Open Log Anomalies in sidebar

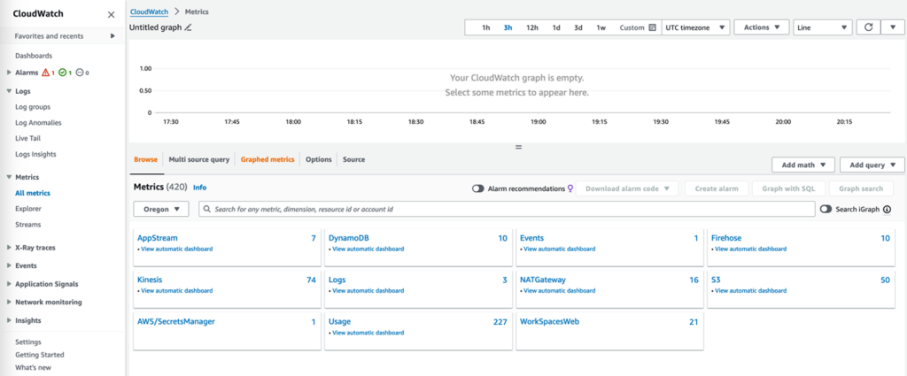38,122
